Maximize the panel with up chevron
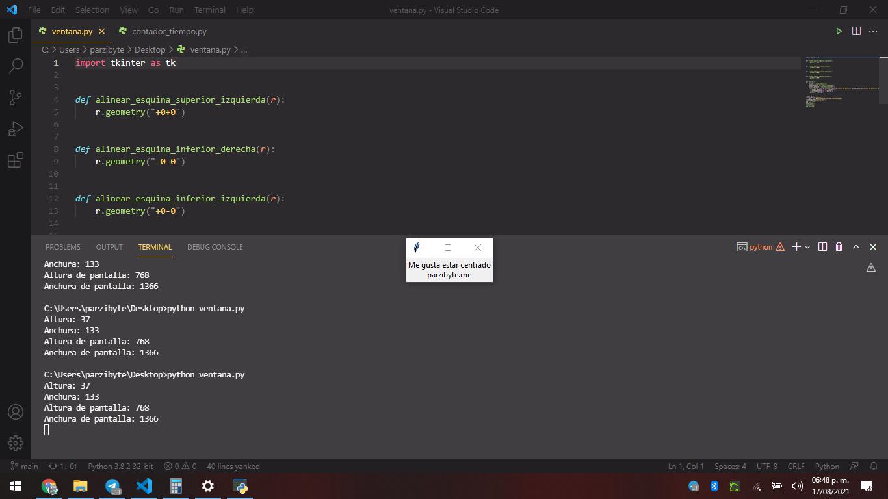888x499 pixels. 856,247
